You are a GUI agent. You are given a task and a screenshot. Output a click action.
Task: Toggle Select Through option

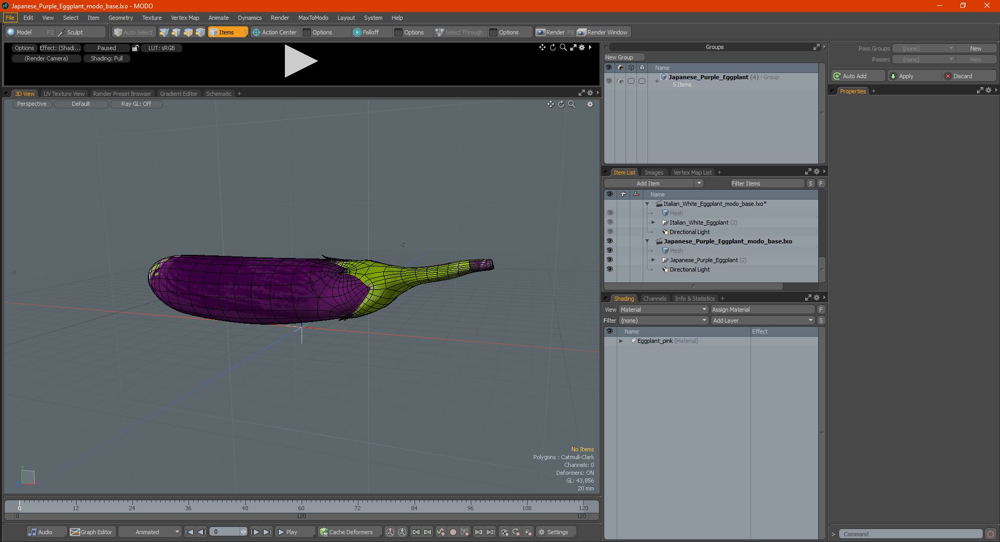459,32
